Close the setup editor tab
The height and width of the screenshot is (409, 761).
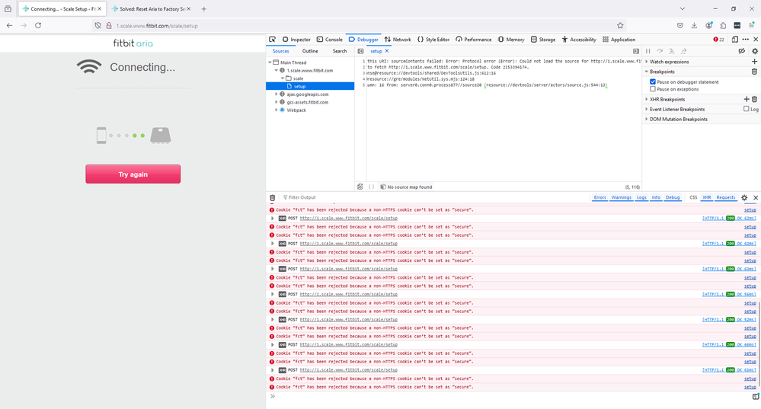click(x=387, y=51)
